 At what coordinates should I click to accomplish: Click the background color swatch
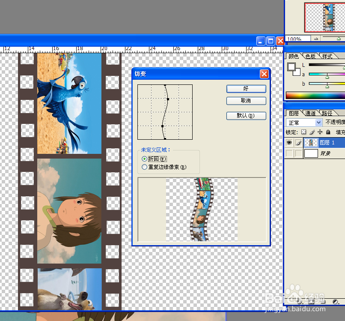point(297,72)
